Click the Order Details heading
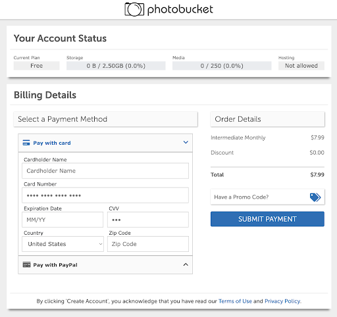337x317 pixels. coord(238,119)
